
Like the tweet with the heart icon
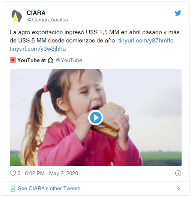[x=13, y=173]
